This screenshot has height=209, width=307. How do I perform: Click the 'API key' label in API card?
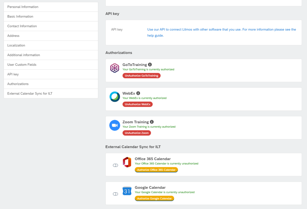point(117,30)
